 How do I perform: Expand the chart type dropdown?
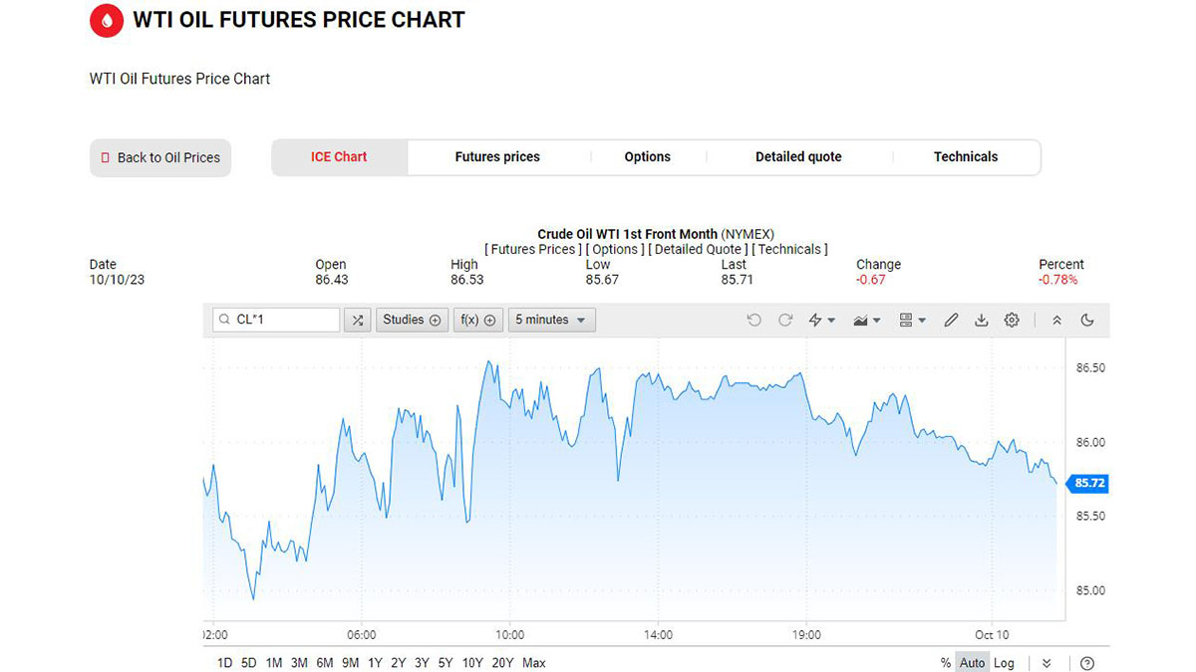pyautogui.click(x=866, y=320)
